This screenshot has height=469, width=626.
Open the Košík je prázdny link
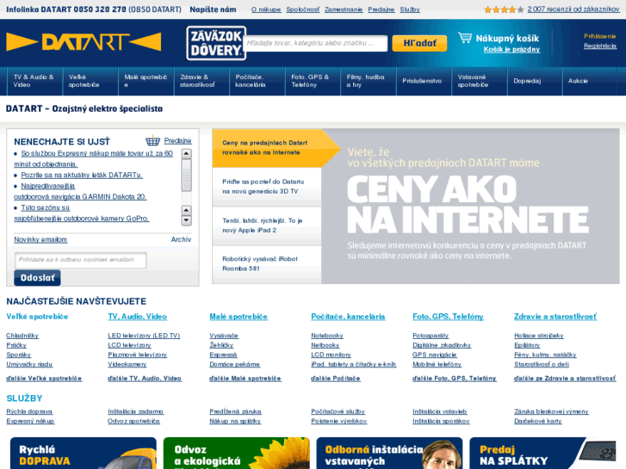click(x=511, y=50)
